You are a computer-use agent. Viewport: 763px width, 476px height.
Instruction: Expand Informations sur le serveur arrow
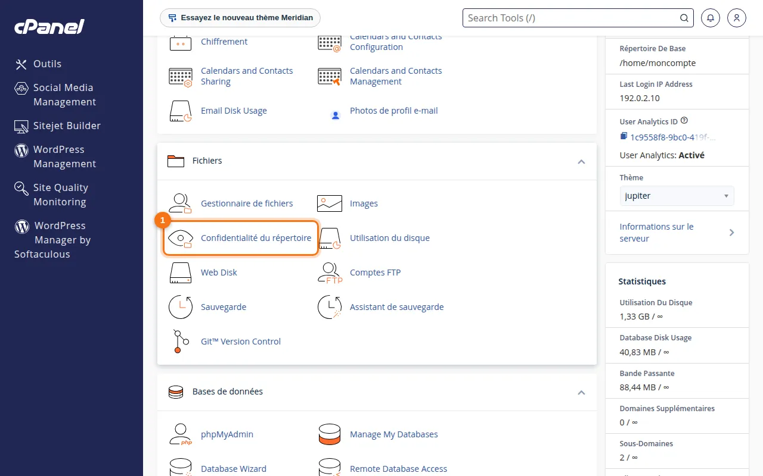[x=732, y=233]
